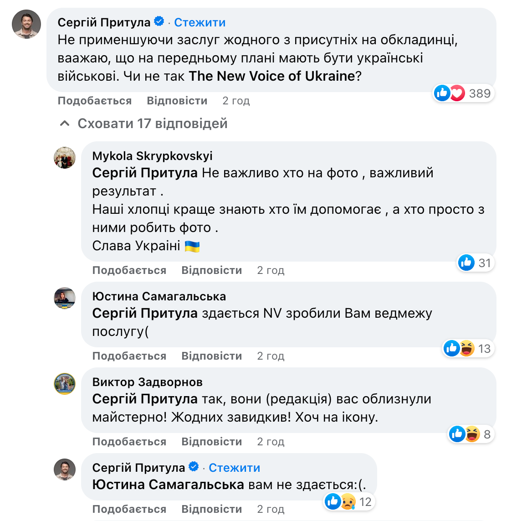
Task: Click the like reaction icon showing 31
Action: 466,263
